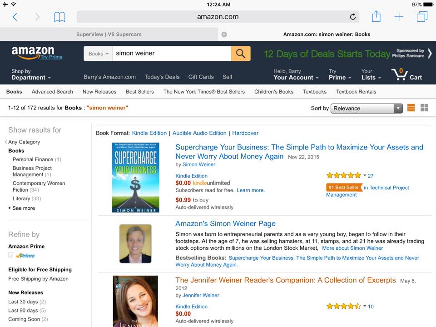Open Amazon's Simon Weiner Page link
436x327 pixels.
tap(225, 223)
